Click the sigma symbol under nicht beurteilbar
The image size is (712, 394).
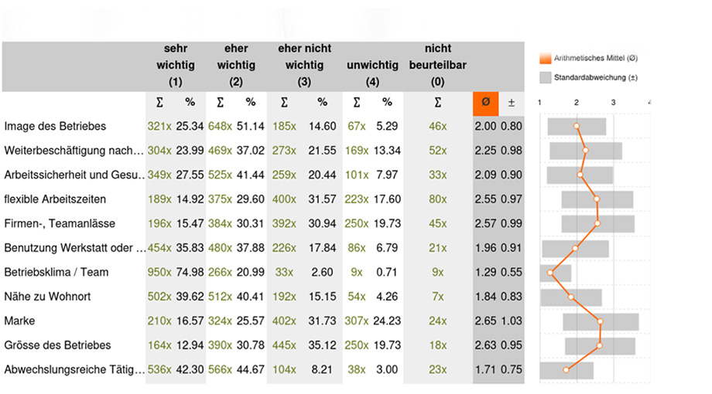[x=438, y=103]
